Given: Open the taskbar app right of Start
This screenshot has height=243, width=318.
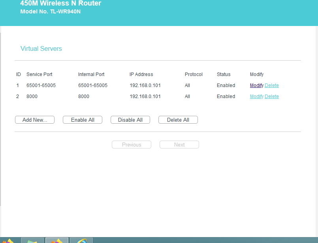Looking at the screenshot, I should 32,240.
